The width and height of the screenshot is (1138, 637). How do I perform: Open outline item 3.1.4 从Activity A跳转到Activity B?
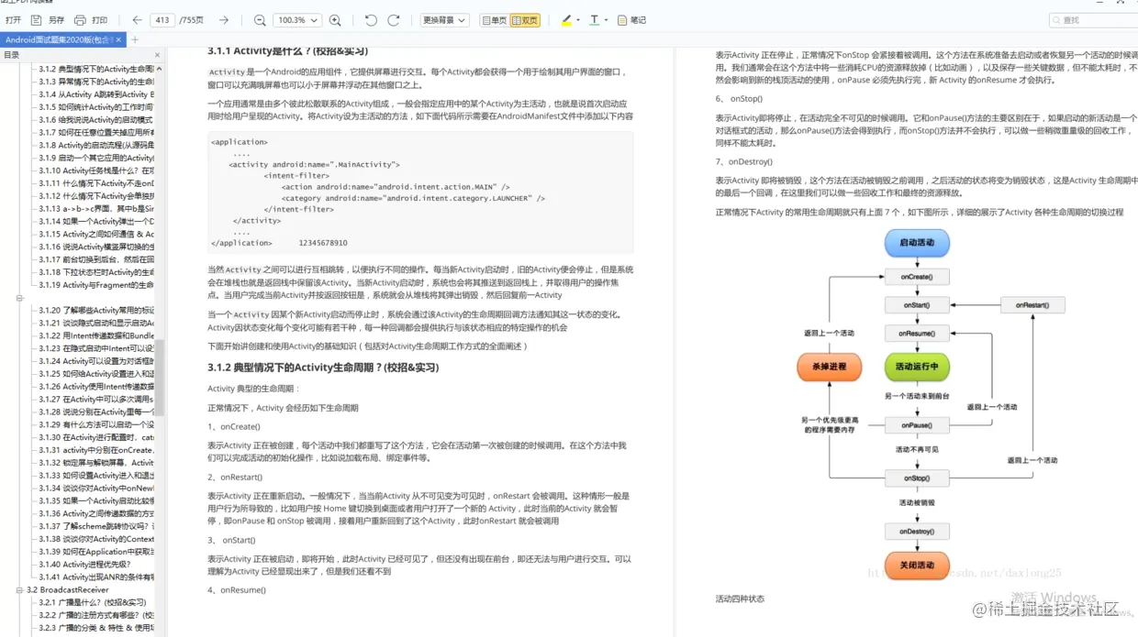[x=96, y=94]
